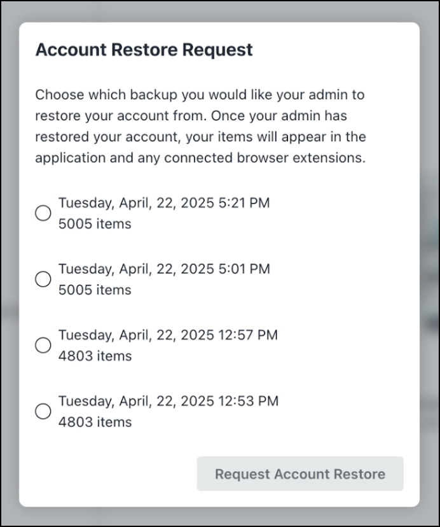
Task: Click the 4803 items label under the 12:57 PM entry
Action: tap(94, 356)
